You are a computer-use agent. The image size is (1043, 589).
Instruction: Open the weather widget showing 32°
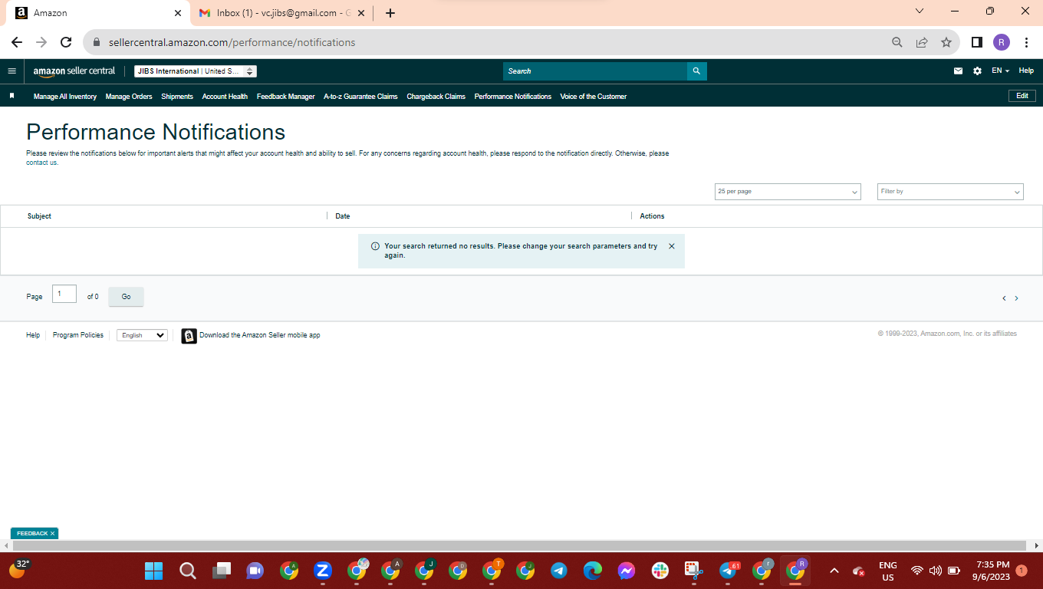pos(18,569)
